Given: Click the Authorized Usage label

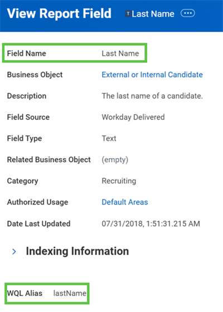Looking at the screenshot, I should [x=38, y=202].
